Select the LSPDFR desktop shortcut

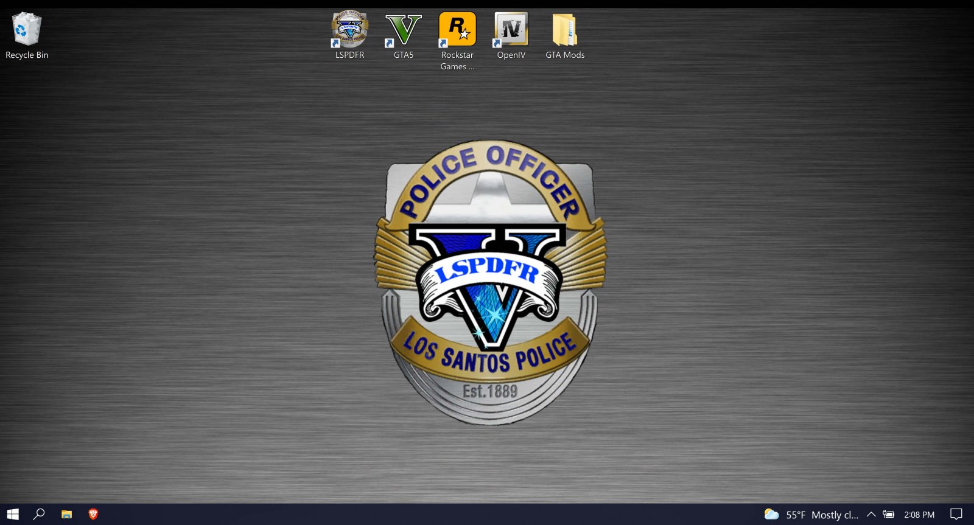(x=349, y=30)
